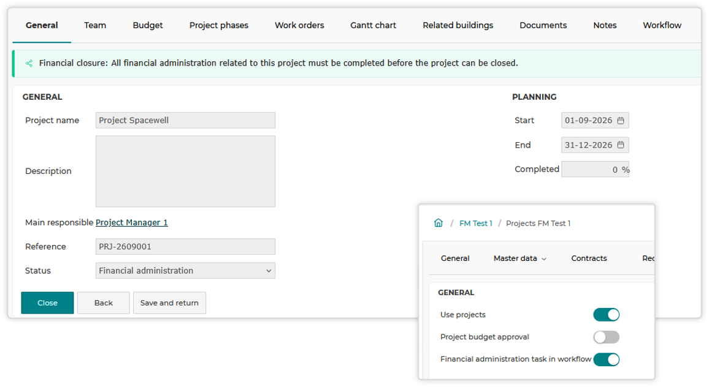
Task: Click into the Description text area
Action: tap(185, 171)
